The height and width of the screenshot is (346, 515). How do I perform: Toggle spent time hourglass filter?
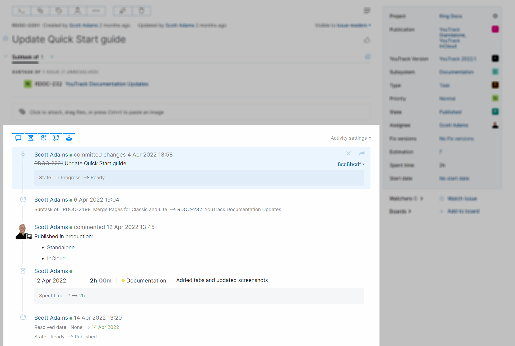coord(31,138)
